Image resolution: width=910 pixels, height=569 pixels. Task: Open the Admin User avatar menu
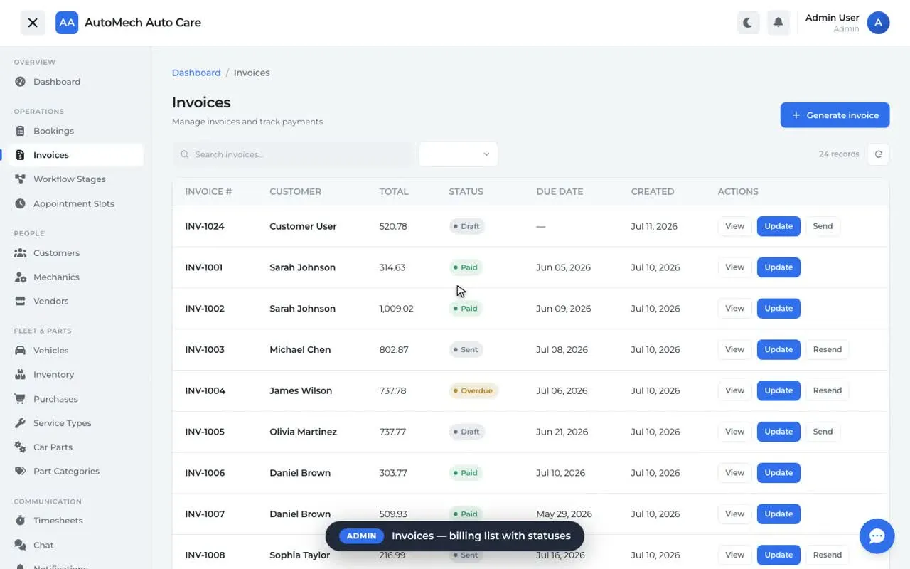tap(878, 23)
